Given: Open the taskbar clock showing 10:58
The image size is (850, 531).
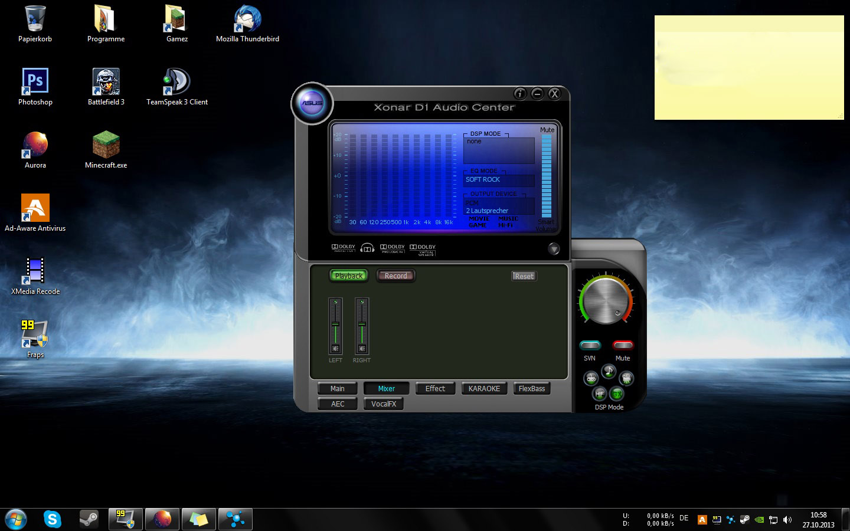Looking at the screenshot, I should pyautogui.click(x=818, y=520).
